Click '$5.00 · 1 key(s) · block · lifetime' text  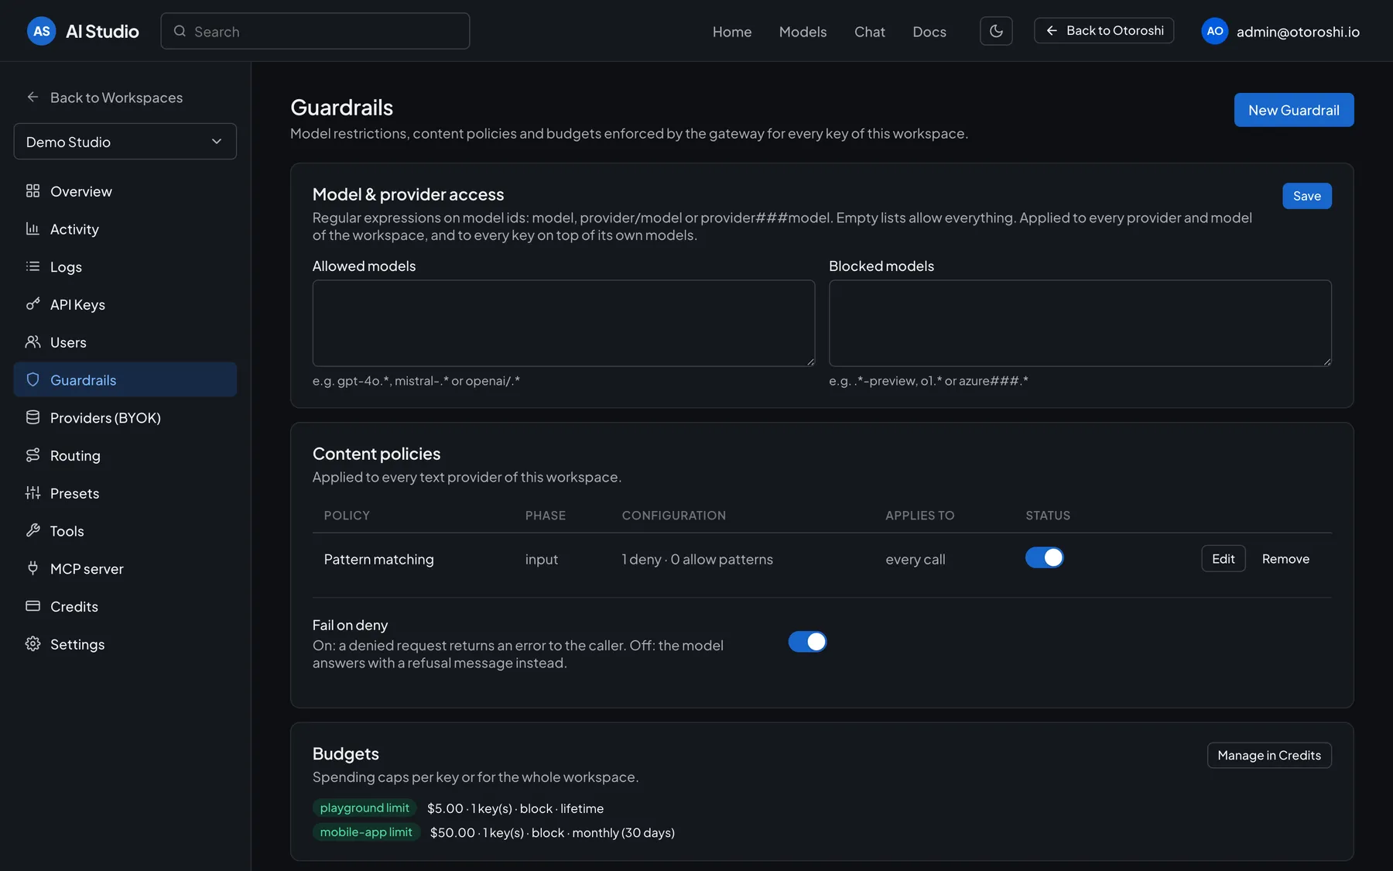pyautogui.click(x=515, y=808)
